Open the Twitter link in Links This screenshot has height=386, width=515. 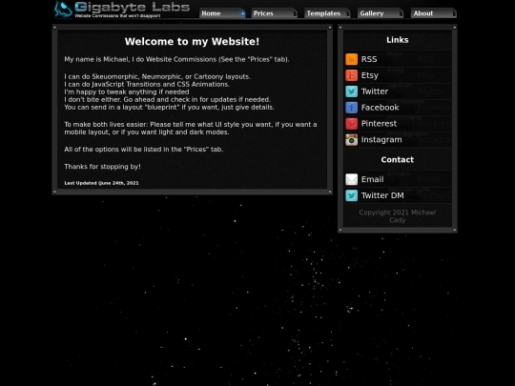375,91
